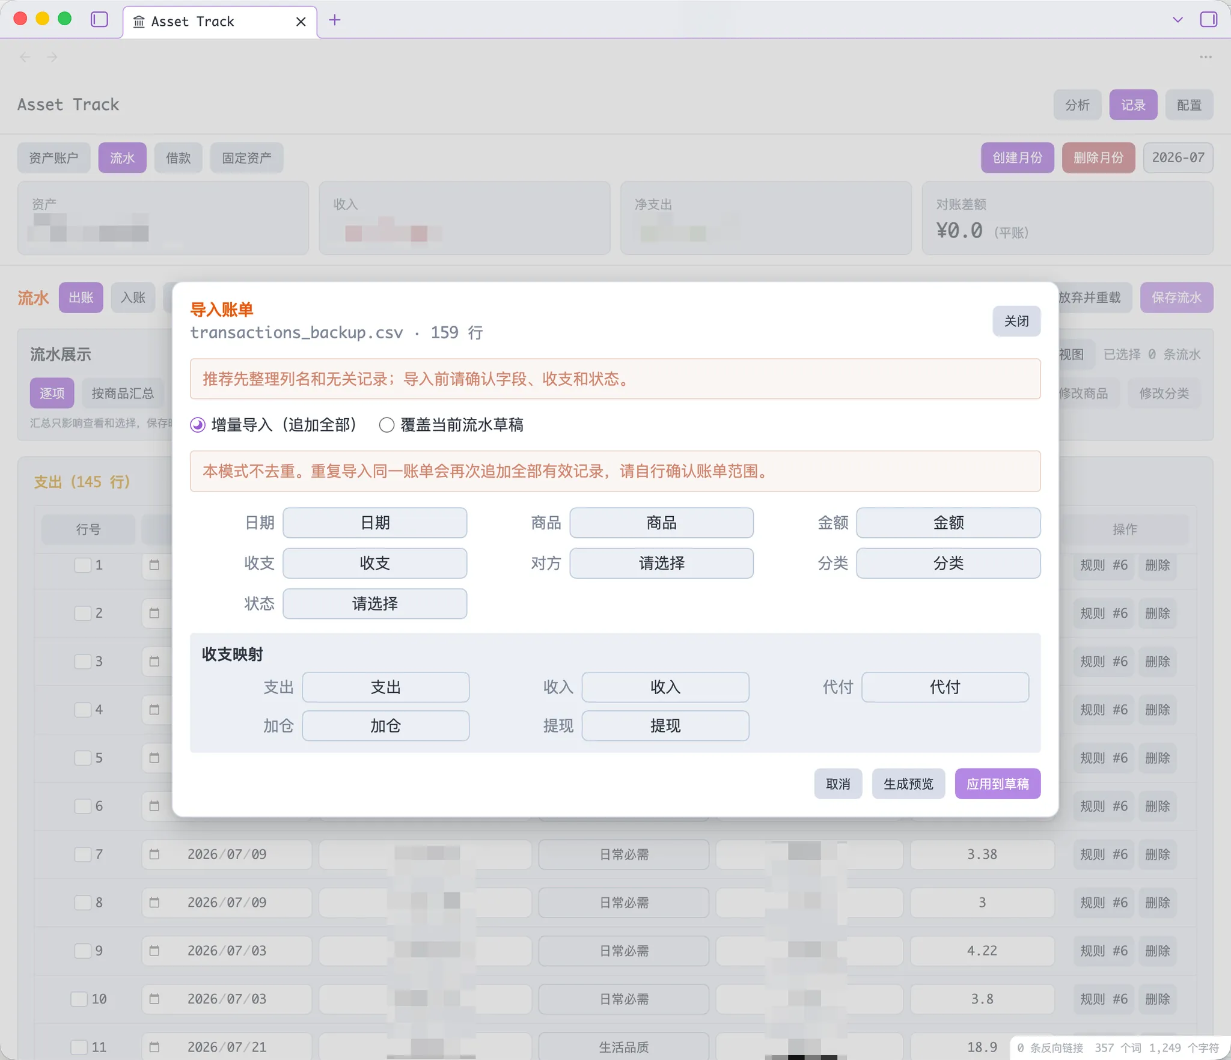Open the 日期 column mapping dropdown
The width and height of the screenshot is (1231, 1060).
tap(374, 523)
